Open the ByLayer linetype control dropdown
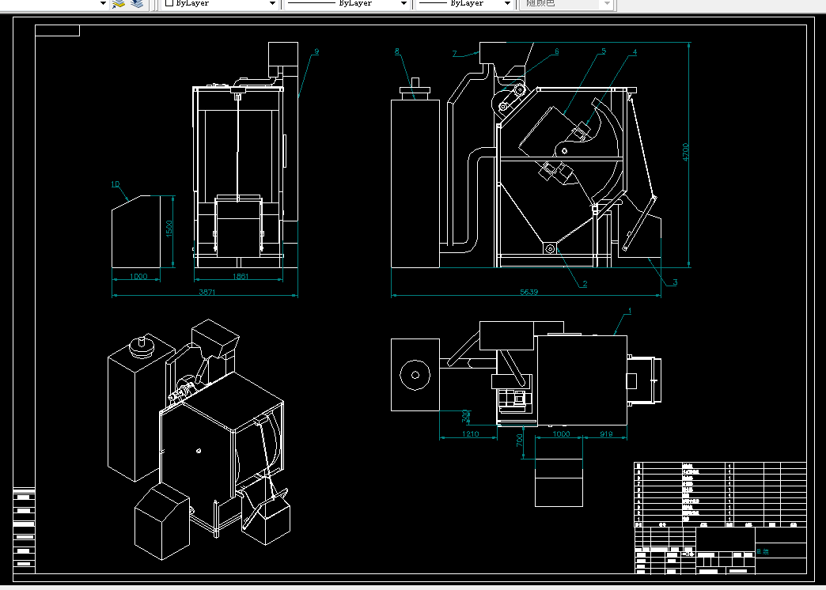 (404, 4)
